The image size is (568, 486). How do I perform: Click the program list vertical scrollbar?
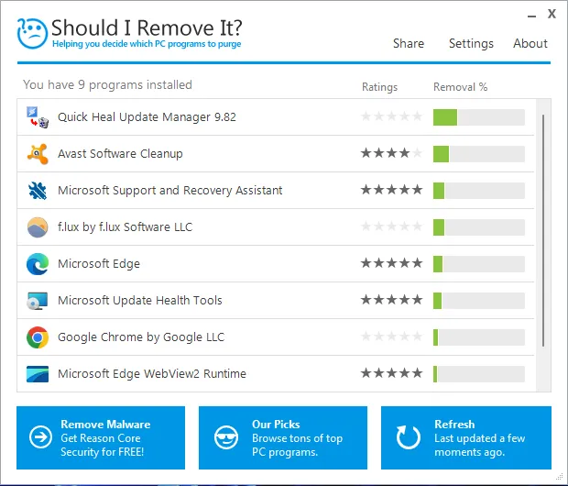(543, 231)
